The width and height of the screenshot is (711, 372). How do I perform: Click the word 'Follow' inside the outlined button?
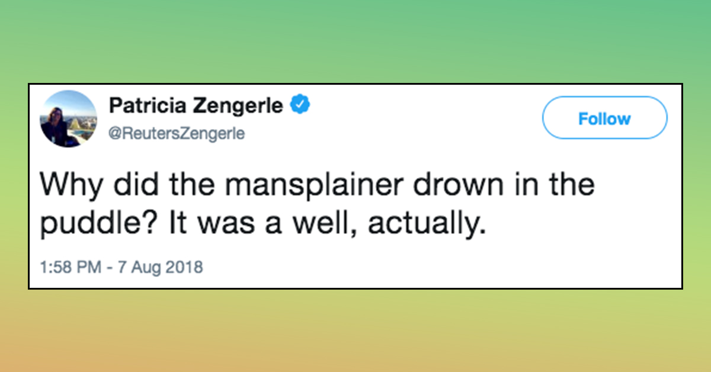(x=604, y=118)
